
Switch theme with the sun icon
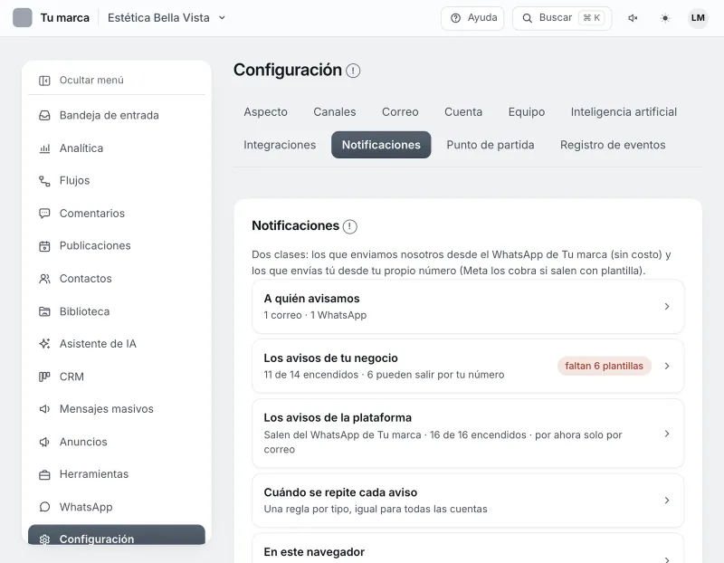[x=665, y=18]
